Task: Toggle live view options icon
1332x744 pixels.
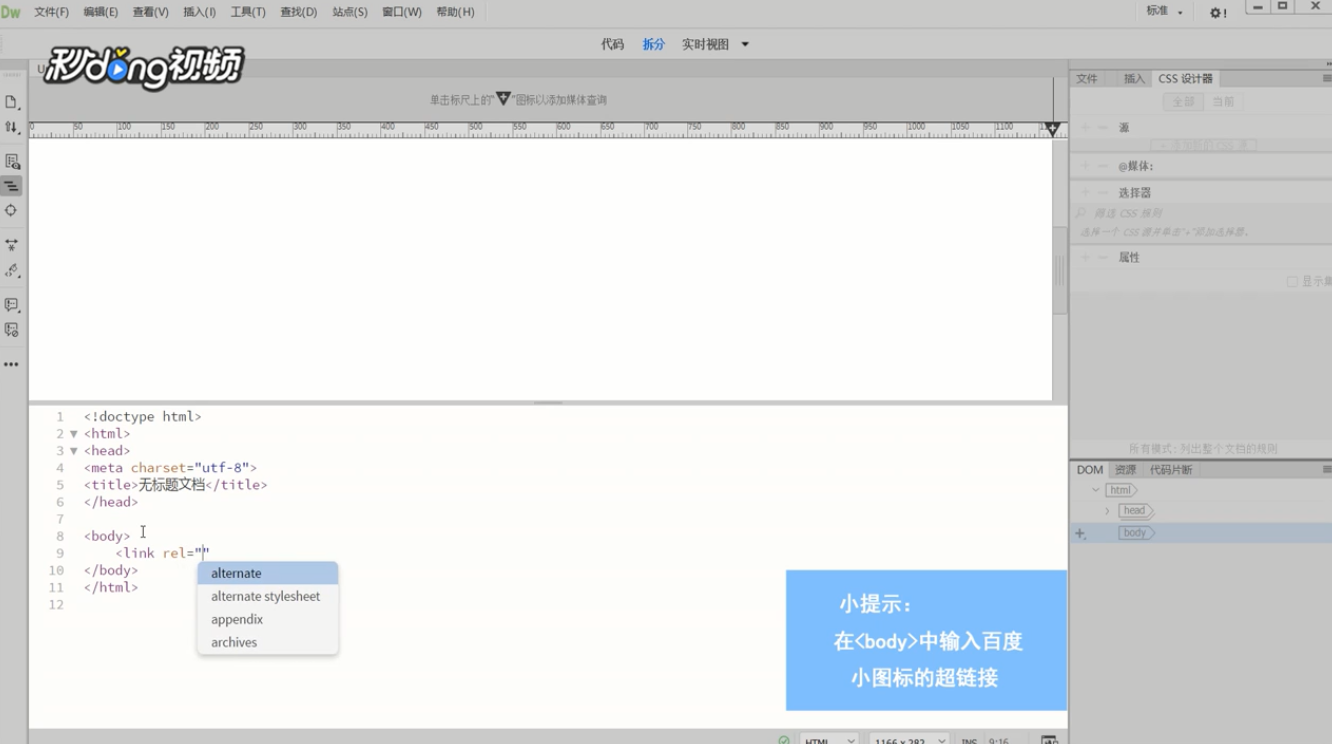Action: point(12,162)
